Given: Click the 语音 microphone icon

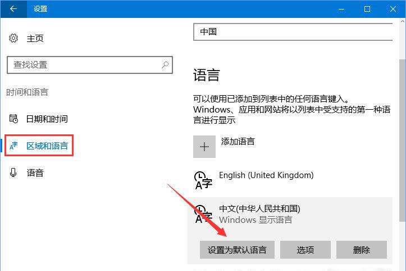Looking at the screenshot, I should pyautogui.click(x=13, y=172).
